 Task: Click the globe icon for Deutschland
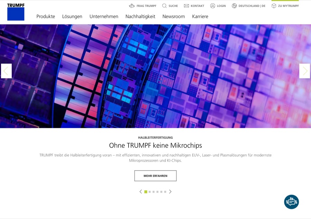click(234, 6)
